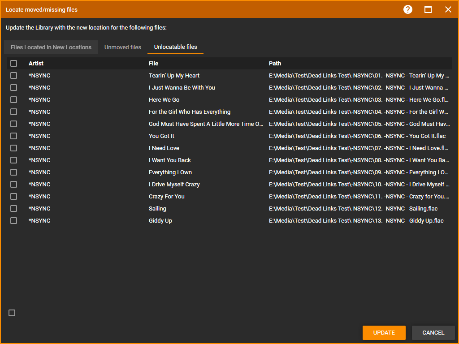459x344 pixels.
Task: Select the checkbox for You Got It
Action: tap(14, 136)
